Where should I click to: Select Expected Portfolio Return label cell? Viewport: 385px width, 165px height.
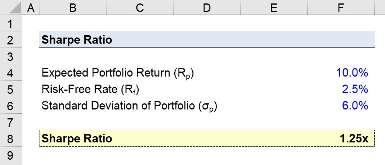[x=73, y=73]
